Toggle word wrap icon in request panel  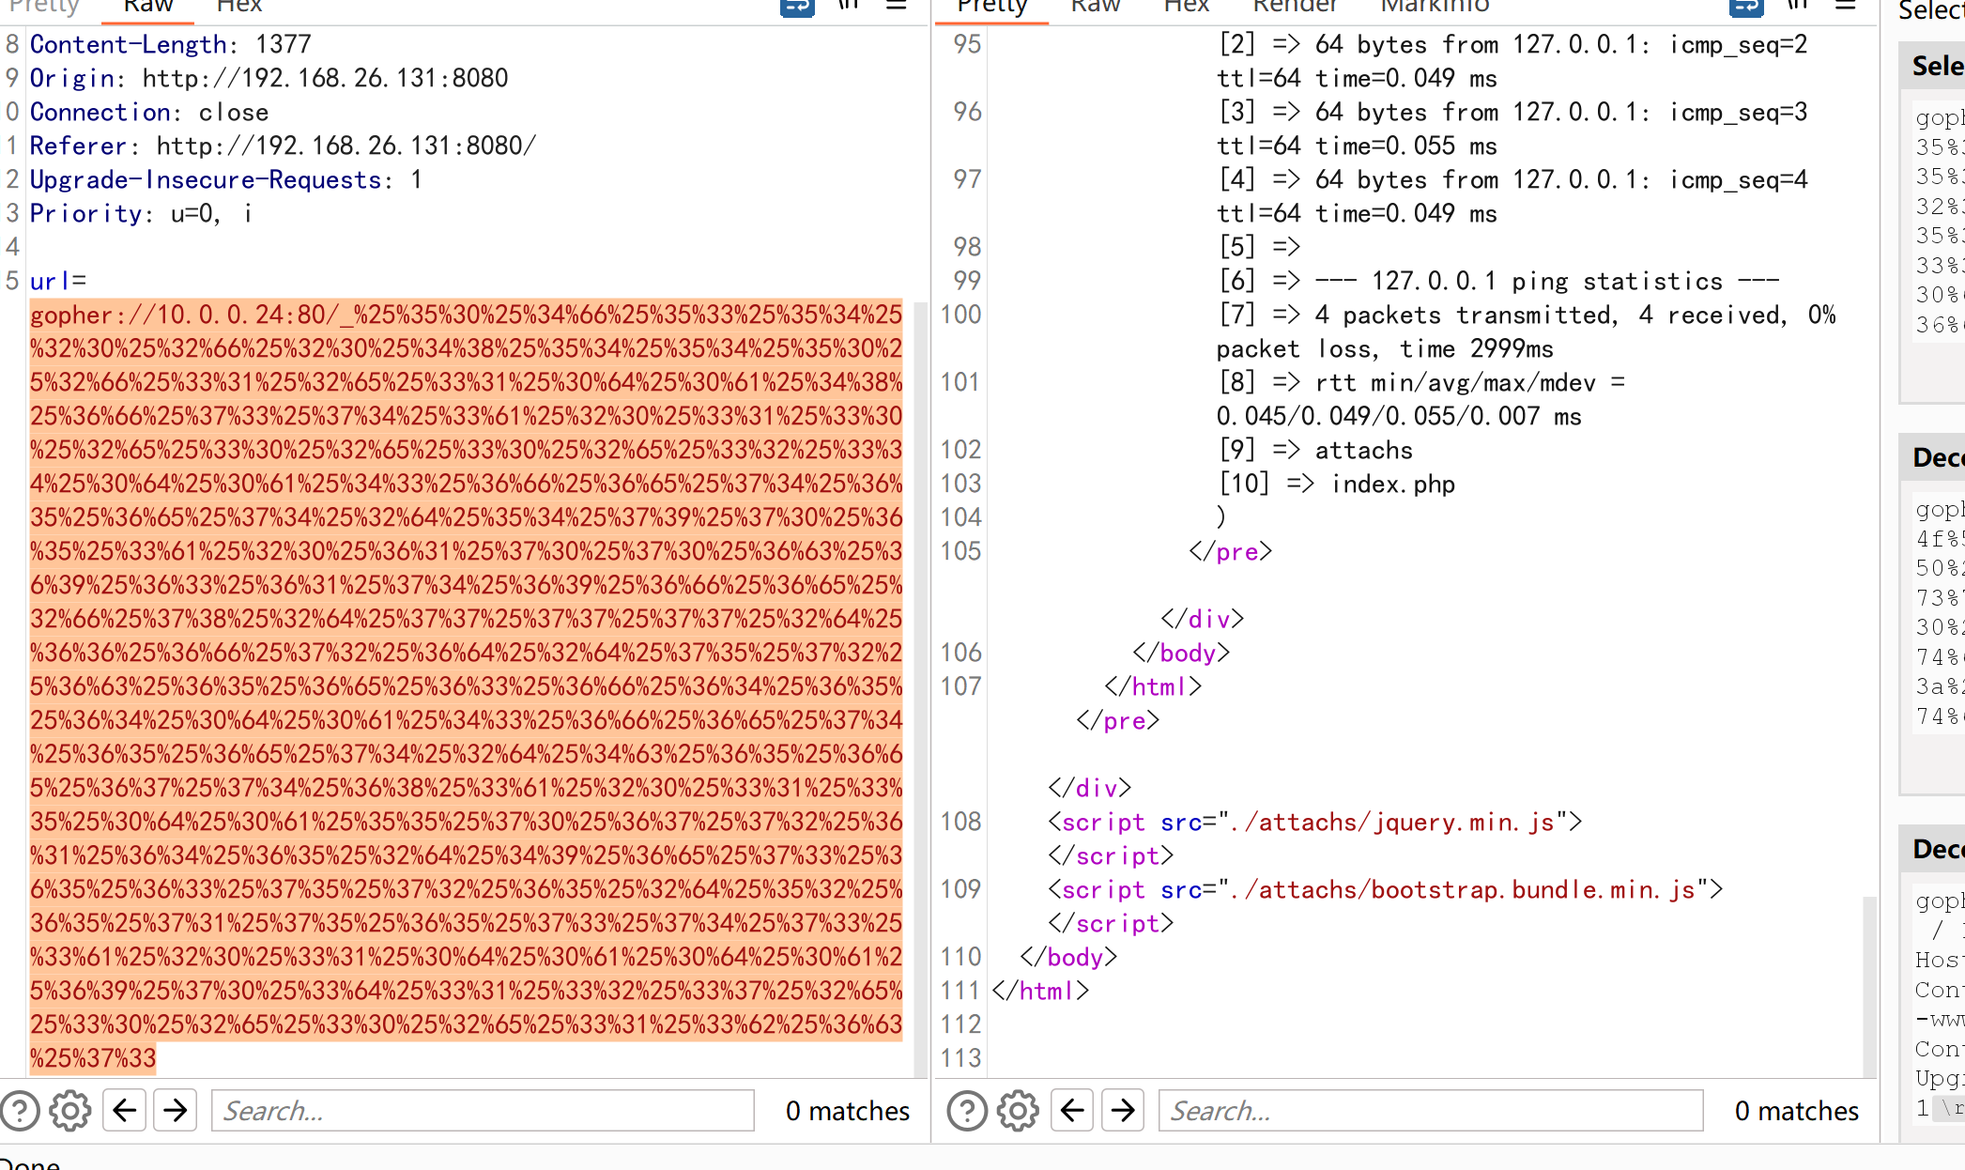[x=797, y=7]
